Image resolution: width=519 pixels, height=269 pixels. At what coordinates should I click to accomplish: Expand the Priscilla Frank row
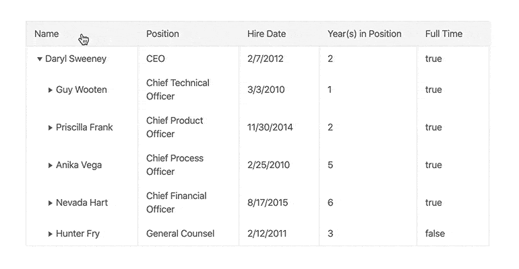click(51, 127)
